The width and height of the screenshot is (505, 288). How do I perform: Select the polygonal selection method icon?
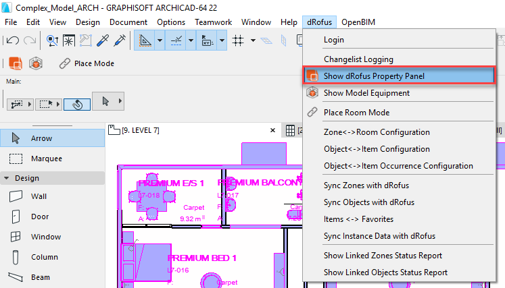tap(17, 104)
